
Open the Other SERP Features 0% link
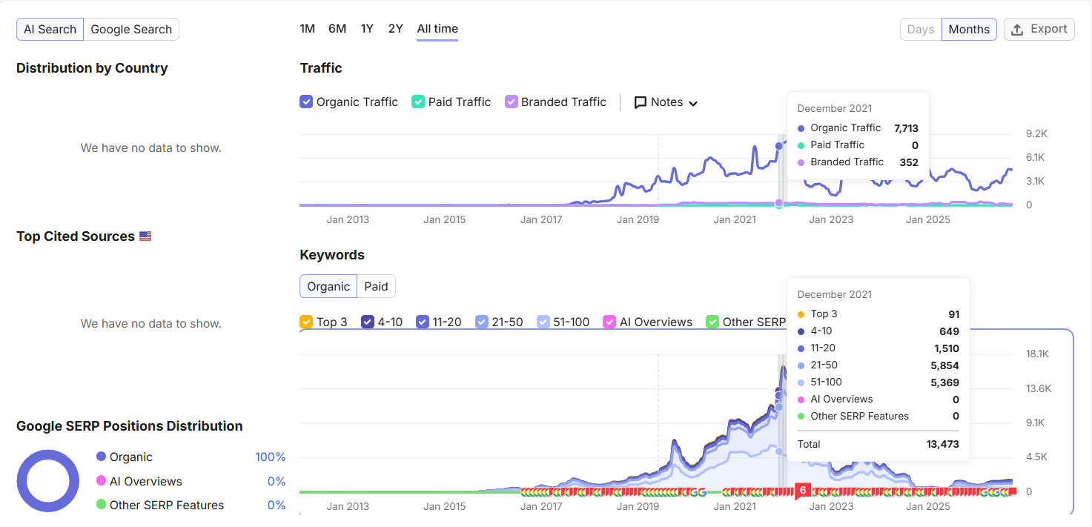point(277,505)
